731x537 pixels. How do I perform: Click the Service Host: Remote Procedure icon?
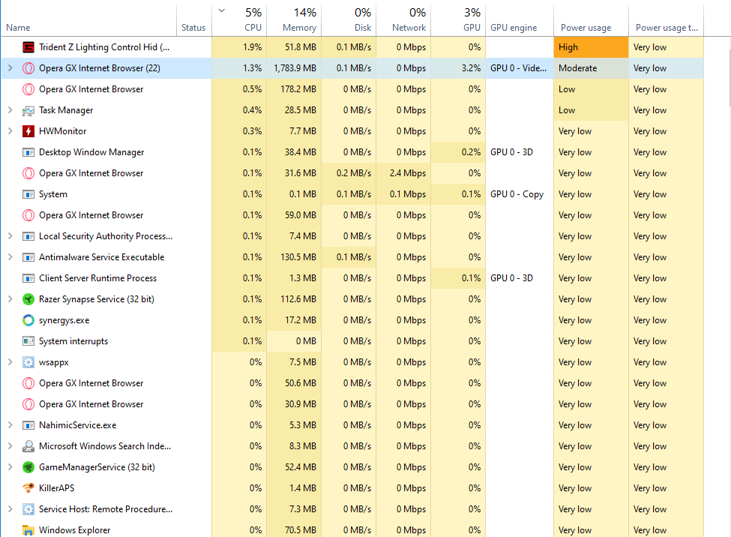(x=28, y=509)
